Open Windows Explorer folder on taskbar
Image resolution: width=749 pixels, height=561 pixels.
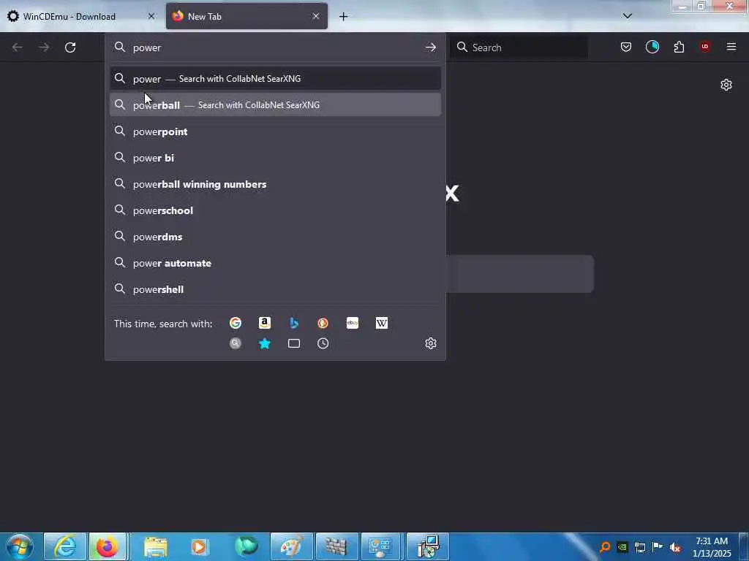point(155,546)
